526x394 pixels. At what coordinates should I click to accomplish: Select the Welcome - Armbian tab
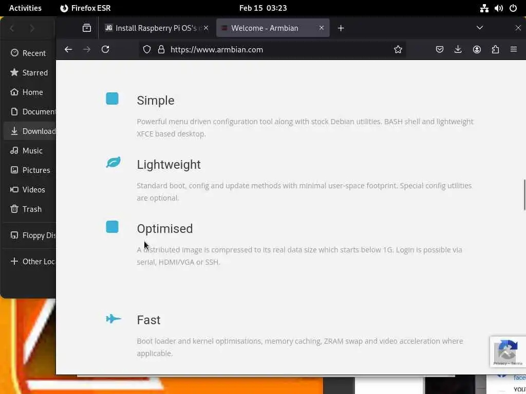273,28
